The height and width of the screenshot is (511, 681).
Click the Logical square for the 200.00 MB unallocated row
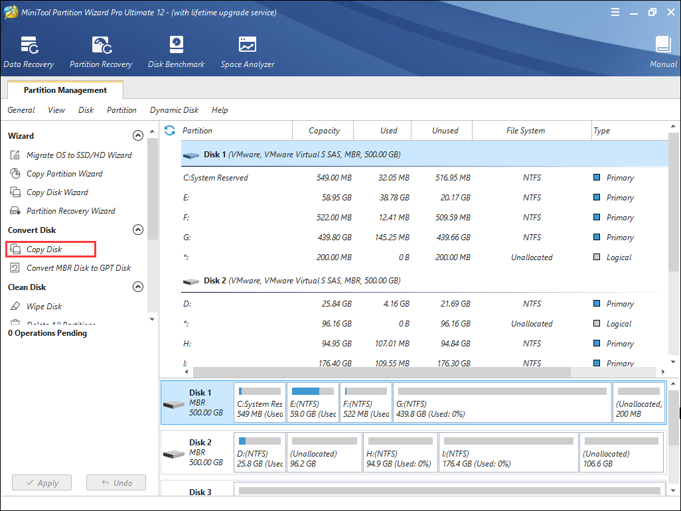click(597, 257)
